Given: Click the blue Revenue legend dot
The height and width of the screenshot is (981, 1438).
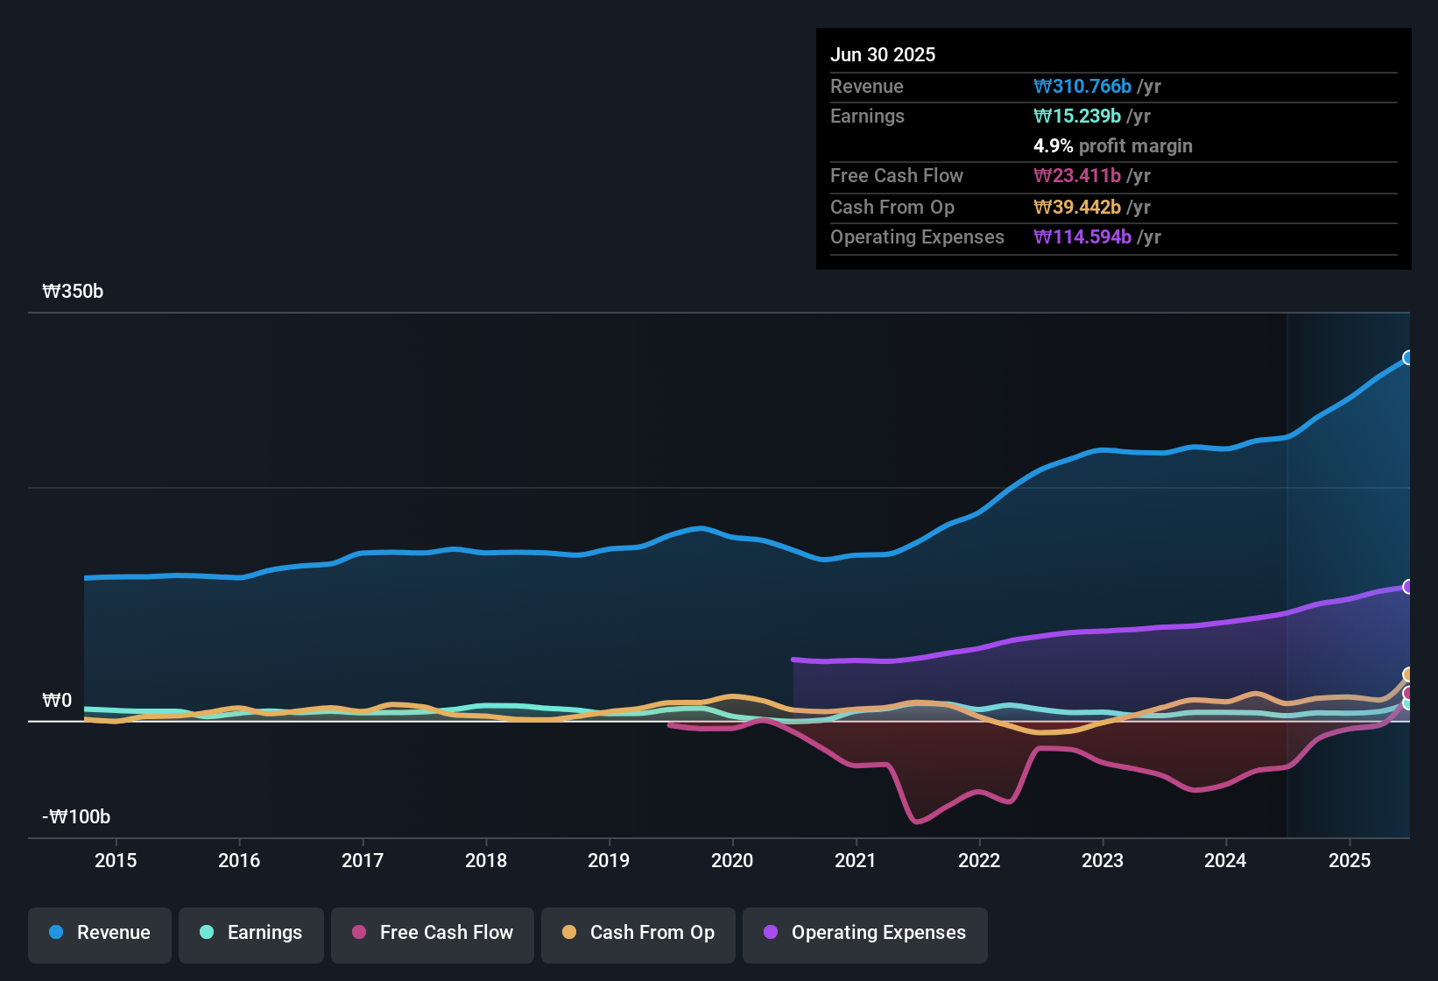Looking at the screenshot, I should tap(56, 933).
